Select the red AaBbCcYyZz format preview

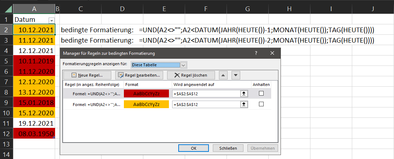[146, 93]
